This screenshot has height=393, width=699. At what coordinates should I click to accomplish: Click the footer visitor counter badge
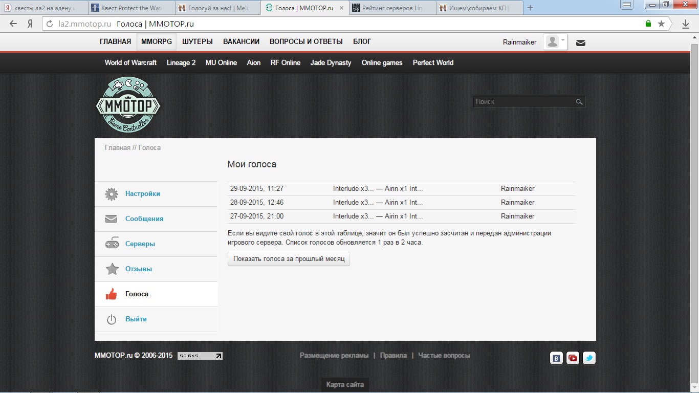(200, 356)
